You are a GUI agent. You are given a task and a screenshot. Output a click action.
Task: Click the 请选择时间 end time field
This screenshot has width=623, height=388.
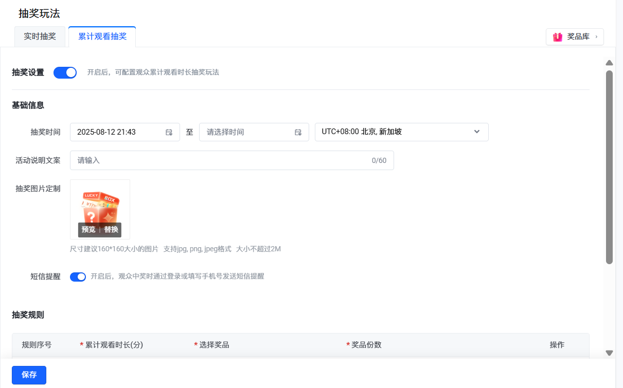coord(254,132)
